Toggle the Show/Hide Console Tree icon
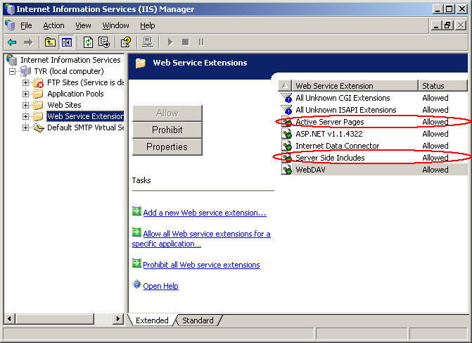This screenshot has width=472, height=343. [x=66, y=42]
